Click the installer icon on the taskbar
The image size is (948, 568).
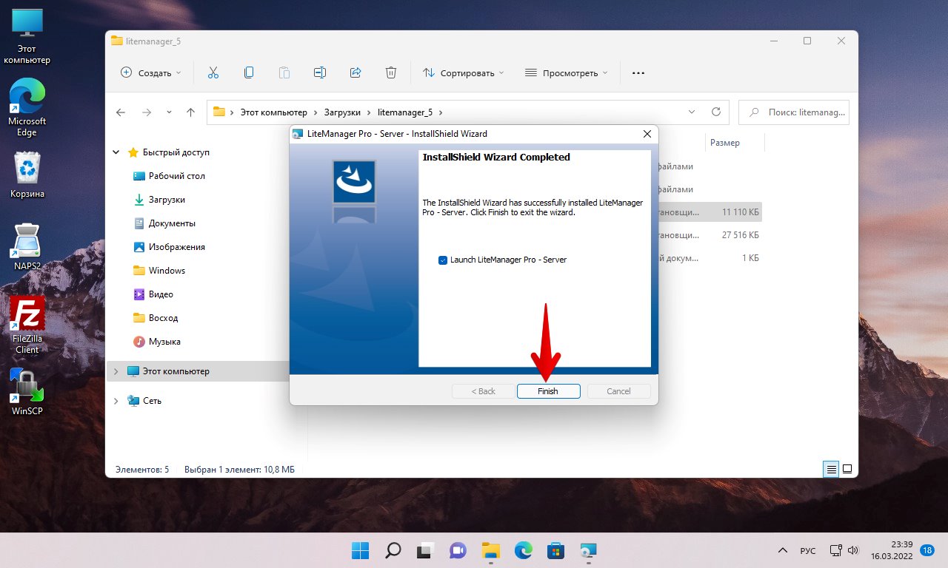(x=588, y=550)
